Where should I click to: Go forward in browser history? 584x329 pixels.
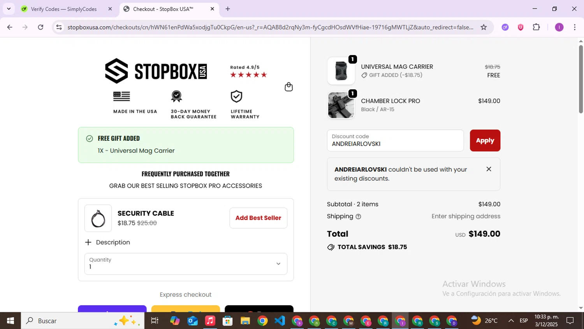(25, 27)
